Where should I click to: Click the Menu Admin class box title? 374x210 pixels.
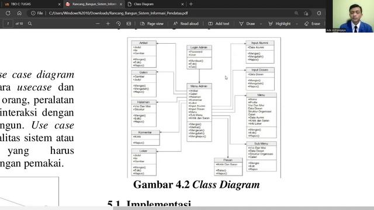199,86
